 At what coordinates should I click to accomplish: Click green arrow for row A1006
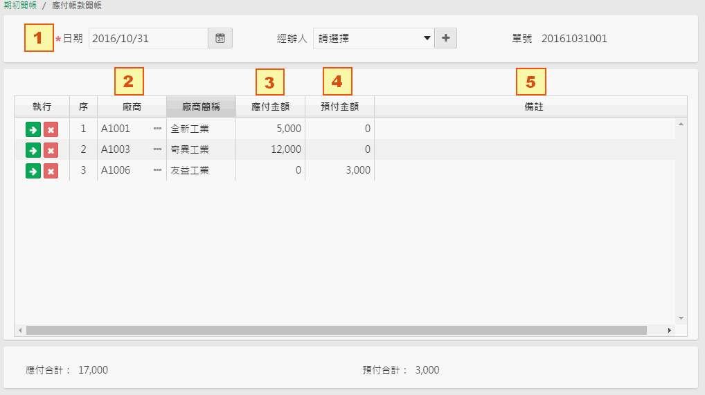point(33,171)
